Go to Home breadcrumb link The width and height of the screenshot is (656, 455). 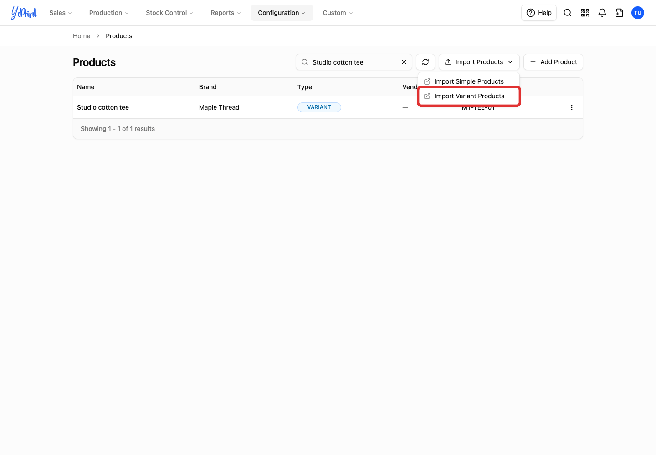click(82, 36)
